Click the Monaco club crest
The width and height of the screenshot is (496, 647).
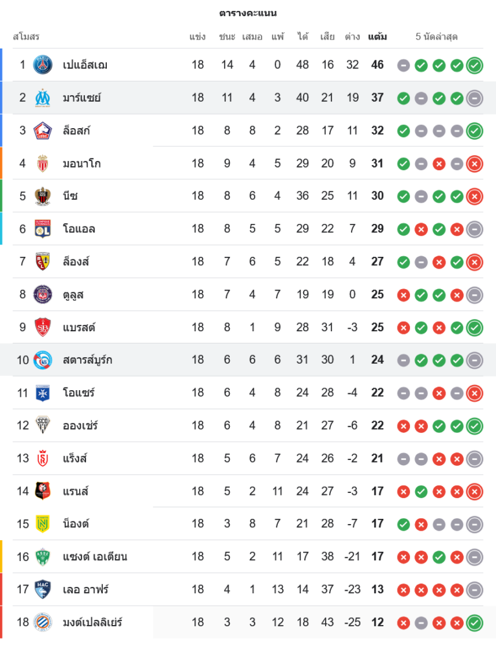click(43, 163)
